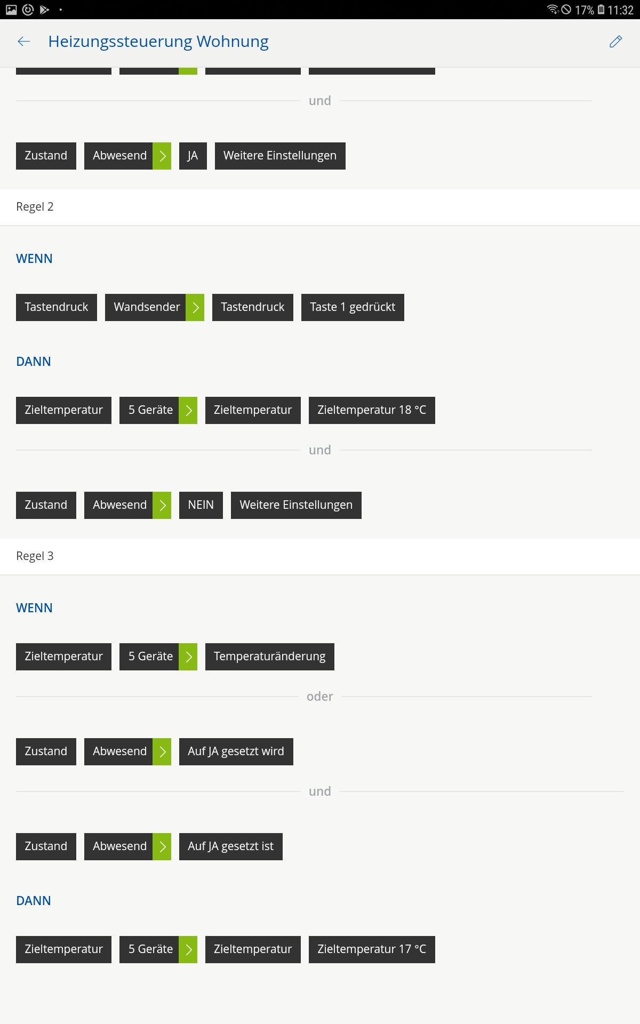This screenshot has height=1024, width=640.
Task: Tap the Play Store status bar icon
Action: pyautogui.click(x=45, y=10)
